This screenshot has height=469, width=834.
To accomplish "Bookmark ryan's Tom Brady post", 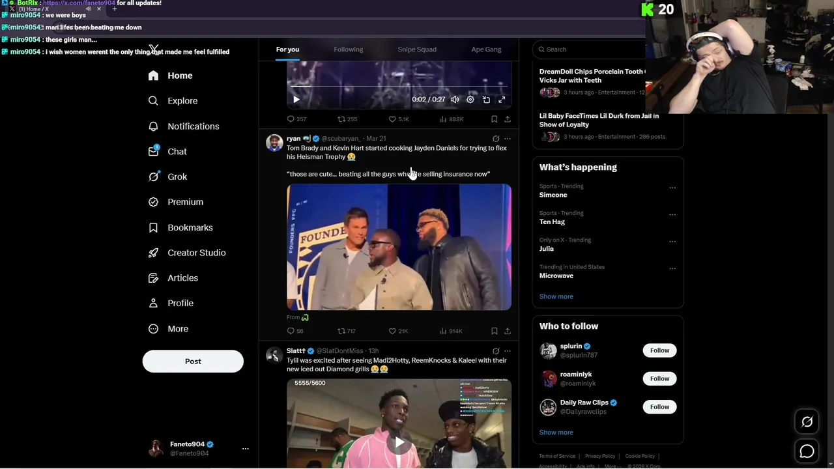I will [x=494, y=331].
